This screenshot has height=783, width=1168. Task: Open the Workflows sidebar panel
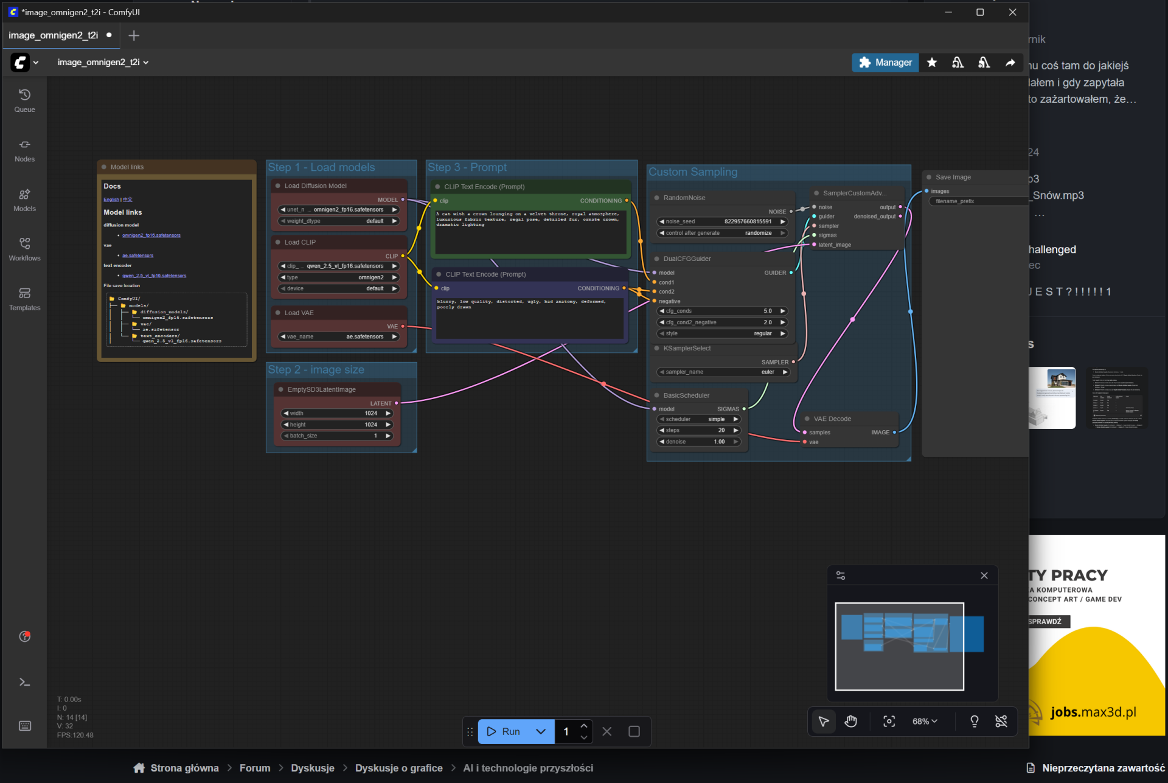tap(24, 249)
